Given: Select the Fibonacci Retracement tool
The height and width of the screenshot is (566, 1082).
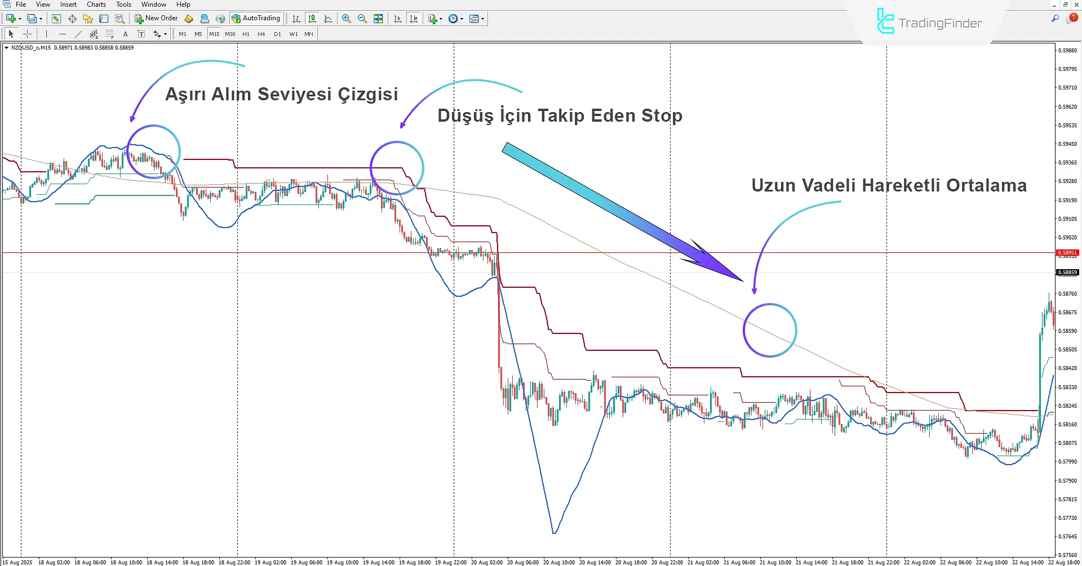Looking at the screenshot, I should tap(109, 34).
